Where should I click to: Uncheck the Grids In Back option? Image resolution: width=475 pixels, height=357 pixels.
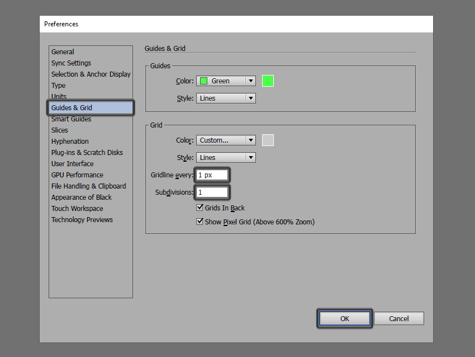(x=199, y=207)
